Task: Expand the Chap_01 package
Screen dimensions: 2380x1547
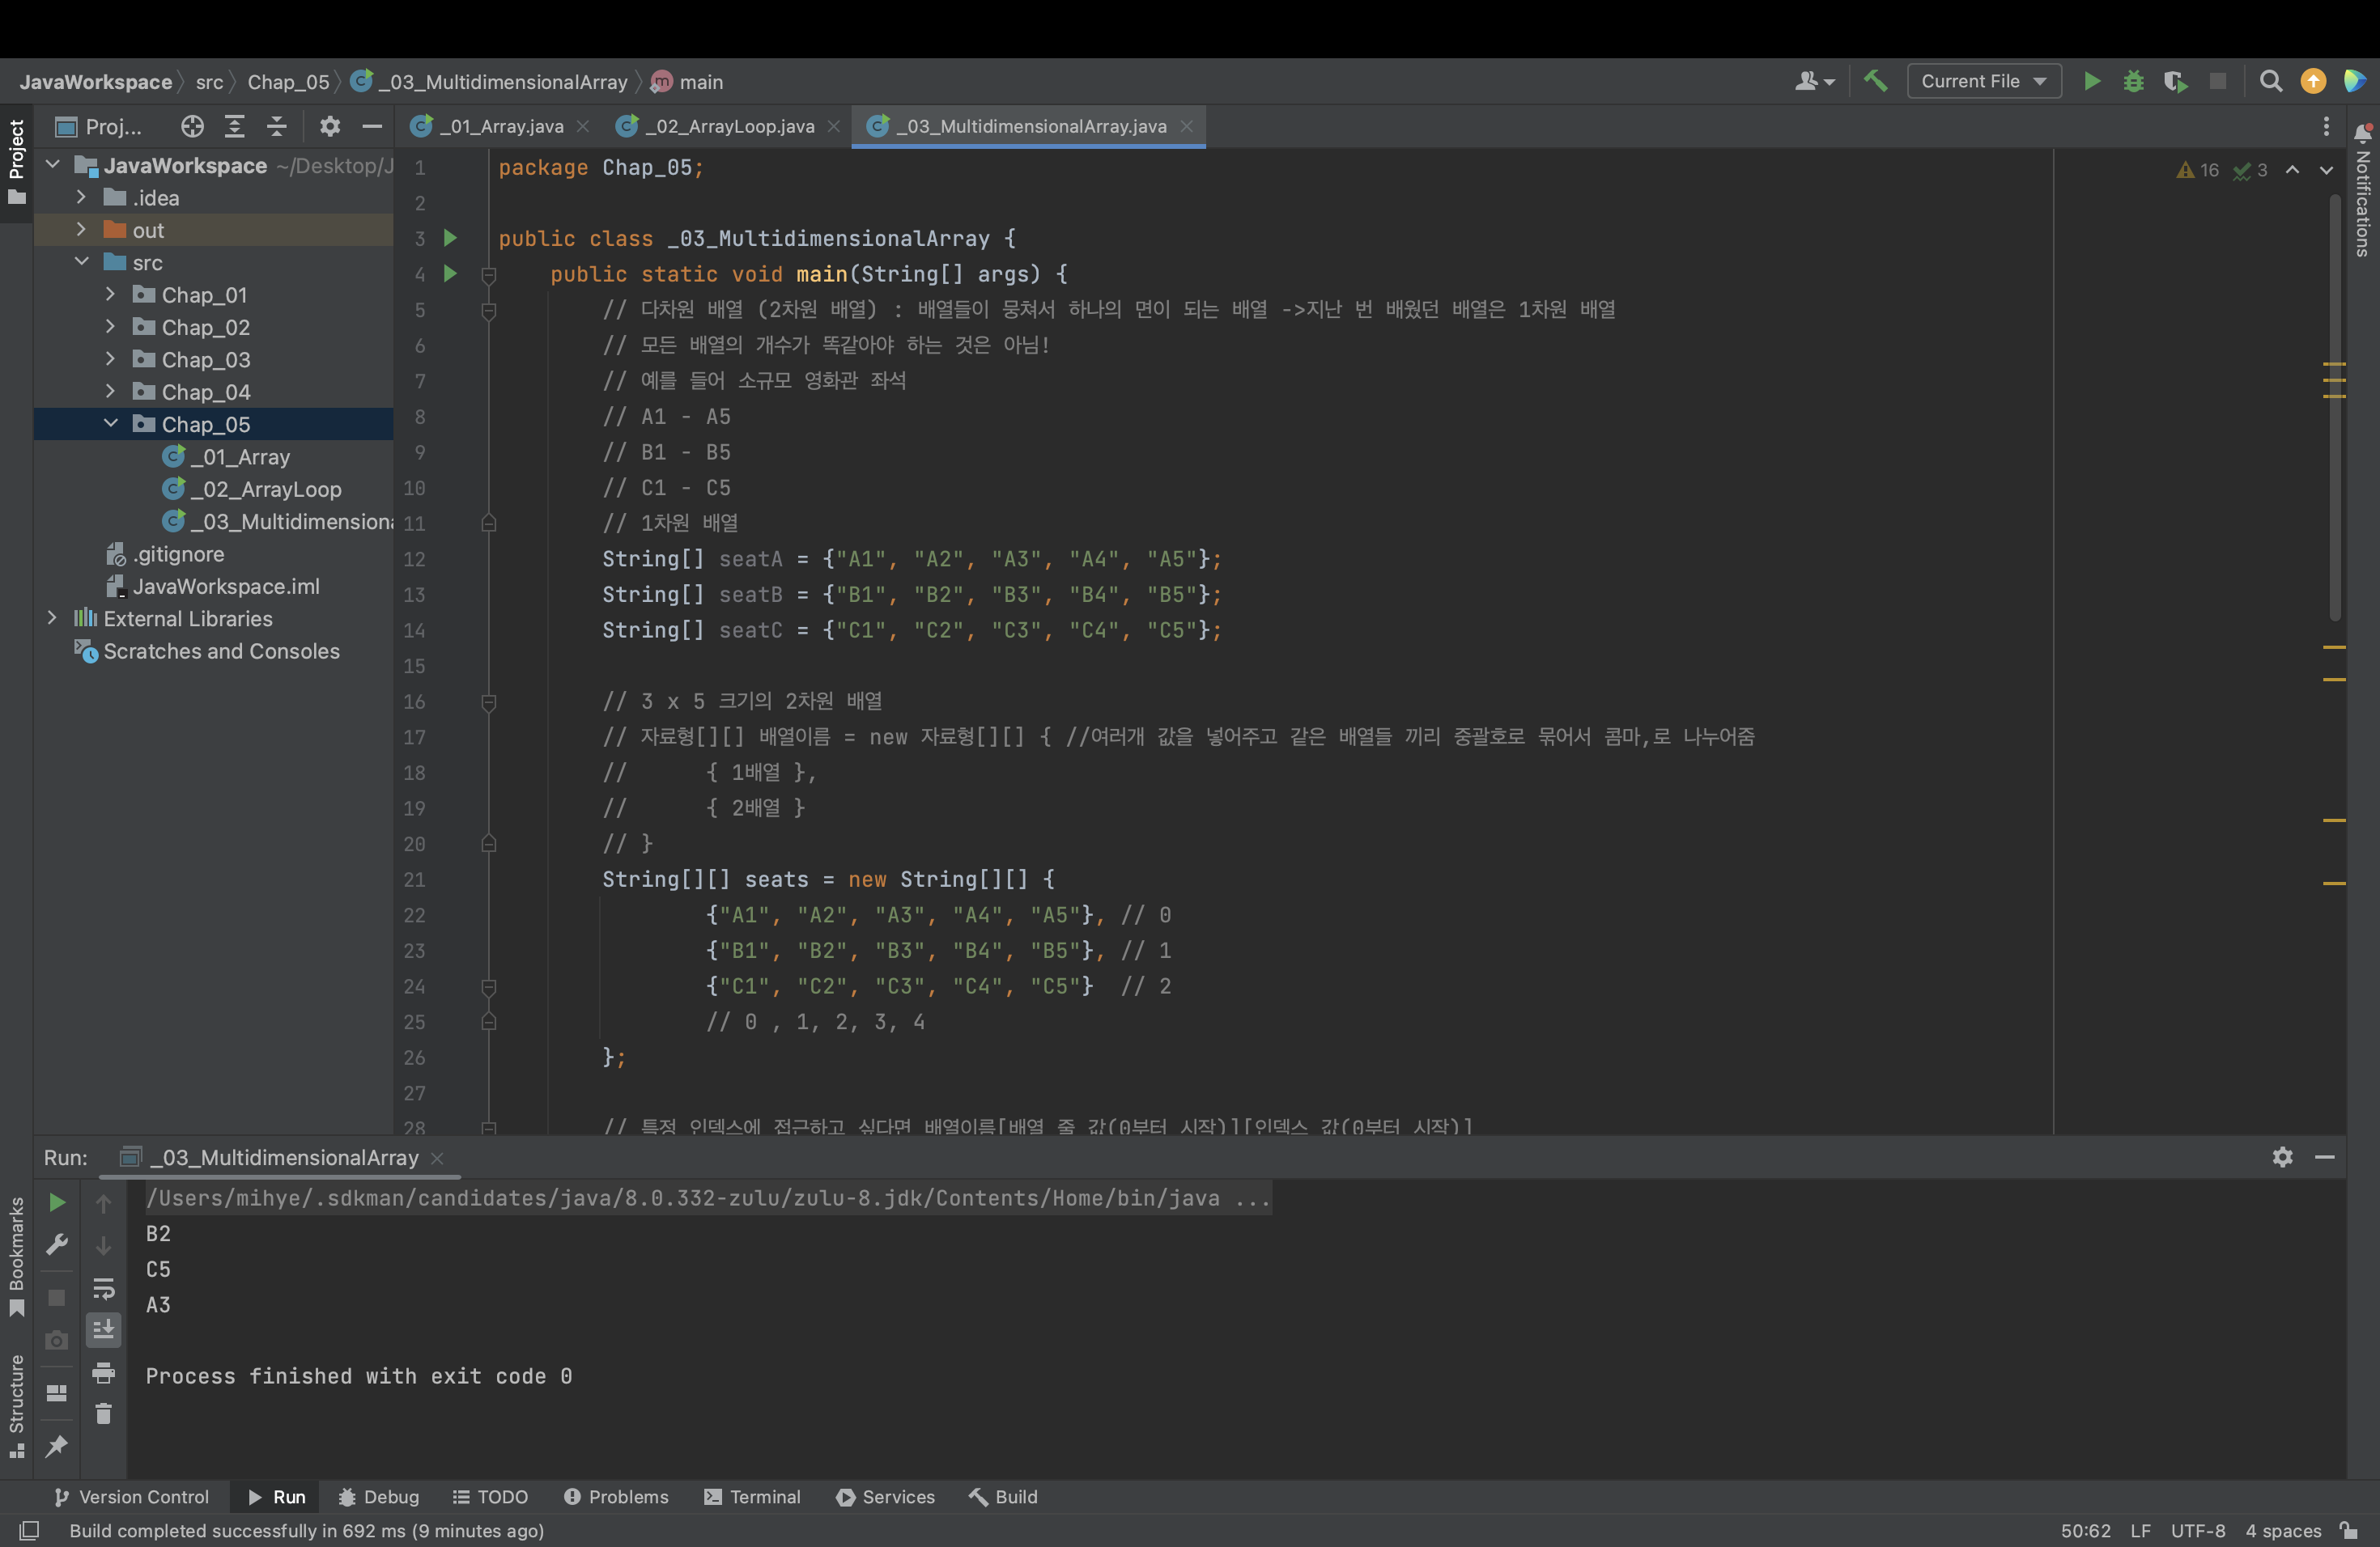Action: pyautogui.click(x=110, y=295)
